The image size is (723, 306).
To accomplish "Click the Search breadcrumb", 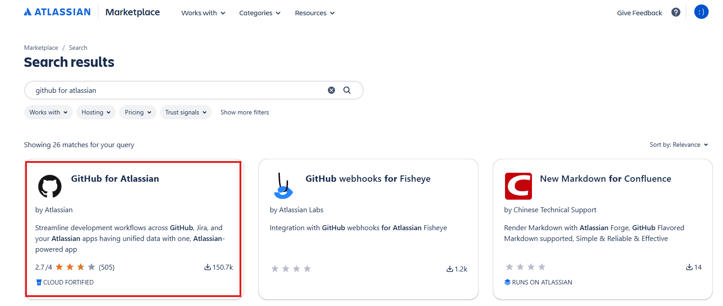I will pyautogui.click(x=78, y=48).
